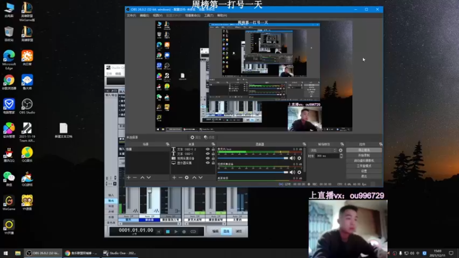459x258 pixels.
Task: Toggle visibility of 显示器采集 source
Action: (208, 163)
